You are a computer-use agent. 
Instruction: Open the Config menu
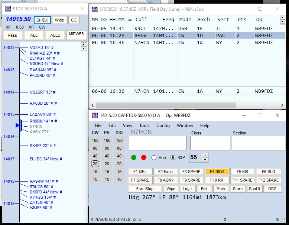click(x=163, y=125)
